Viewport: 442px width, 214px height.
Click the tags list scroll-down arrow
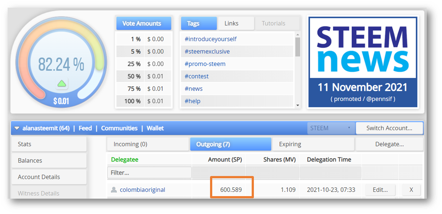point(298,105)
